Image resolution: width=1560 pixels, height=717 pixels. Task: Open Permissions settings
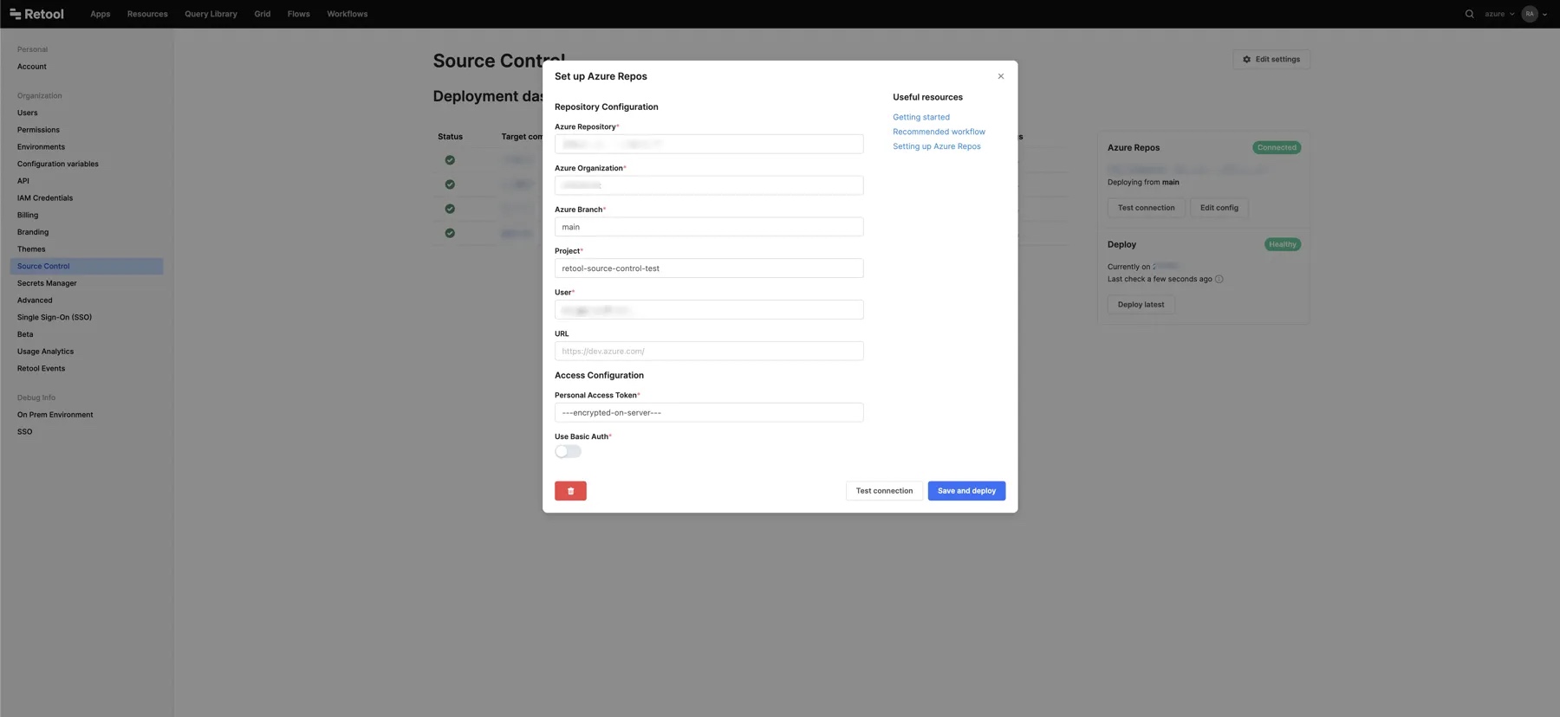[38, 130]
